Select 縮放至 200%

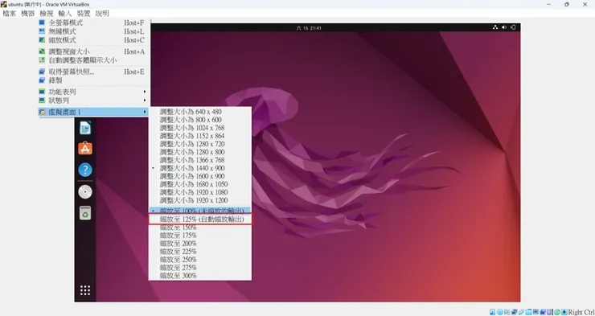point(200,244)
